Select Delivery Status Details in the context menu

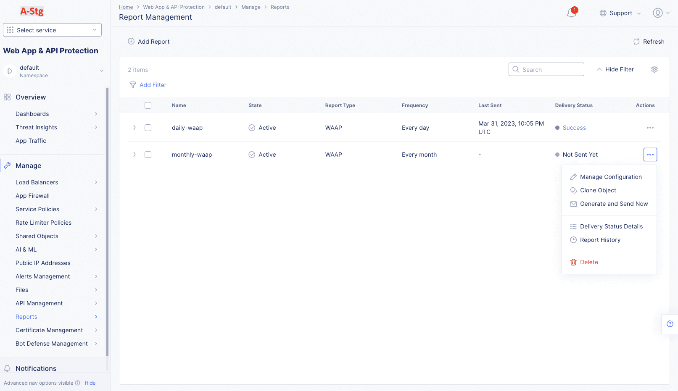tap(611, 226)
